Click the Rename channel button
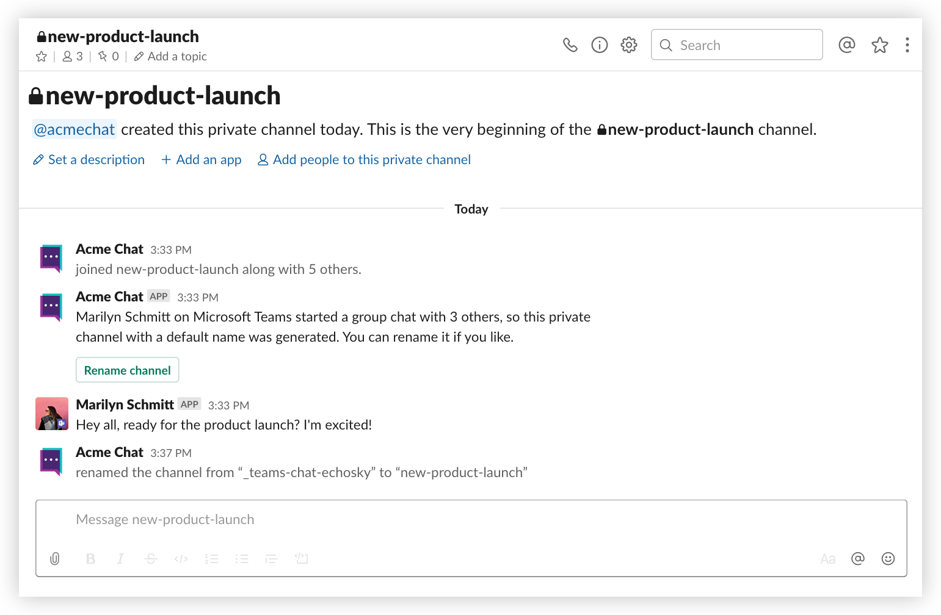Viewport: 941px width, 615px height. (x=127, y=370)
